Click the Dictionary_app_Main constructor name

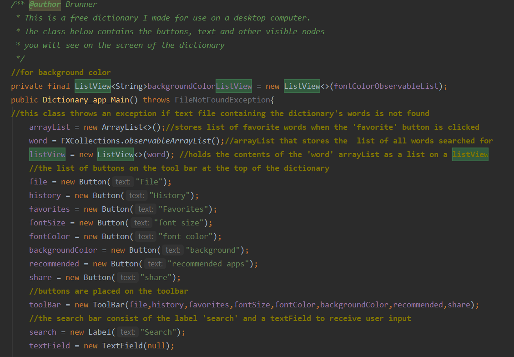click(x=86, y=100)
